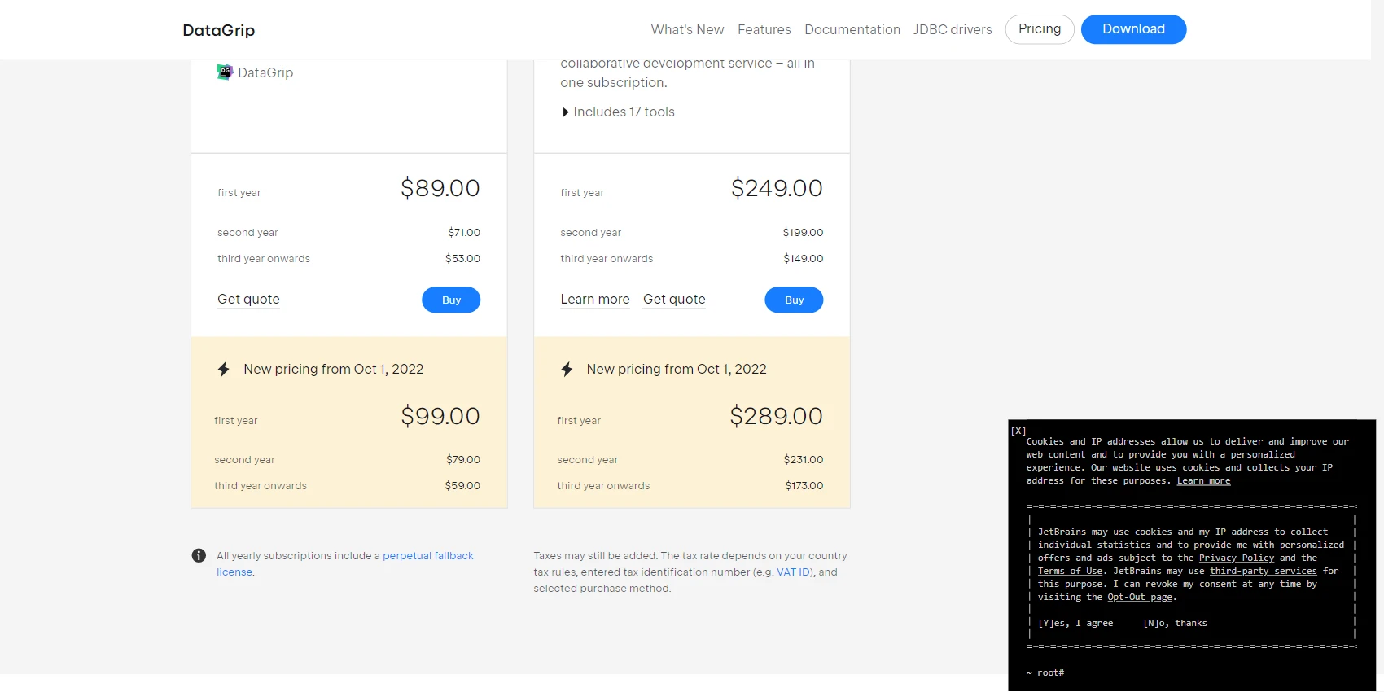Click the DataGrip logo in header

(x=219, y=30)
